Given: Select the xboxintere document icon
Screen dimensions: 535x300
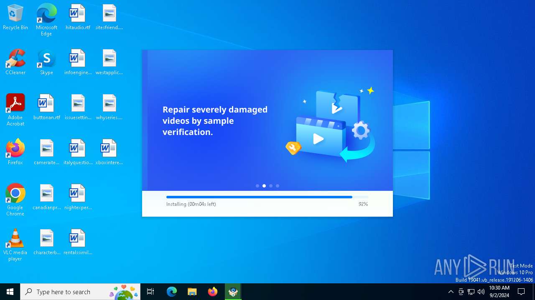Looking at the screenshot, I should tap(109, 152).
